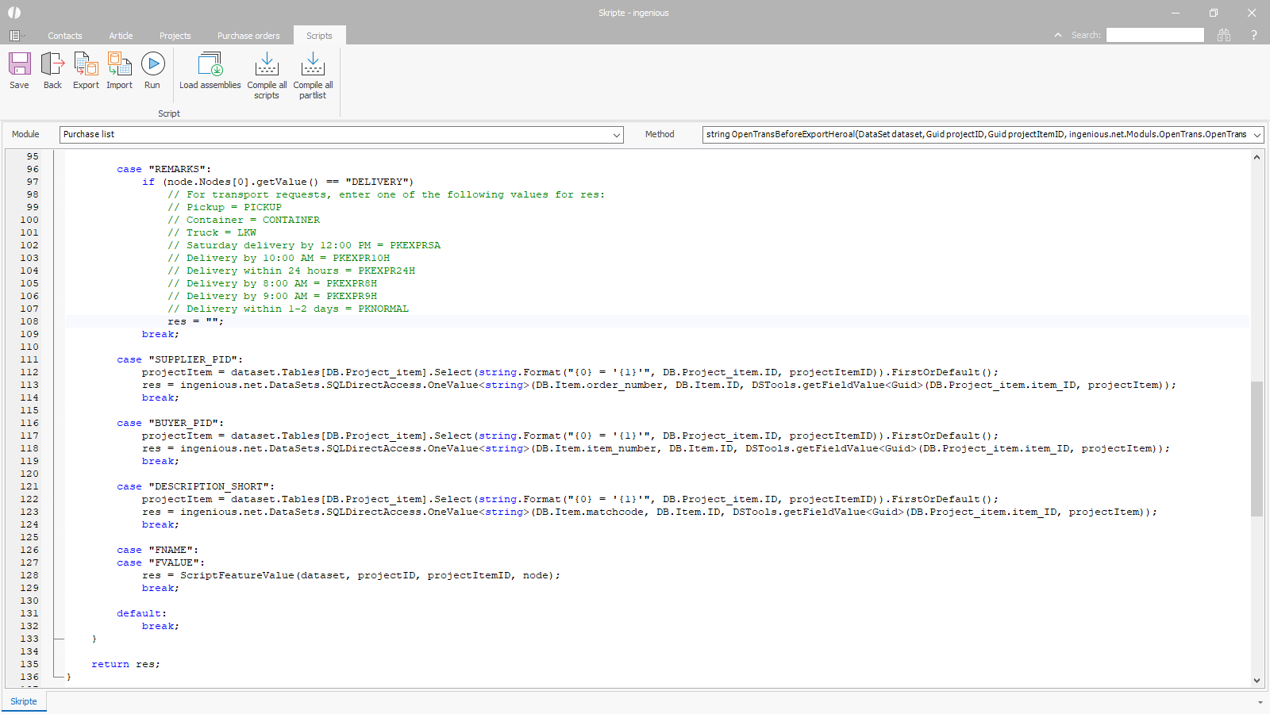Image resolution: width=1270 pixels, height=714 pixels.
Task: Select the Skripte tab at bottom
Action: [24, 701]
